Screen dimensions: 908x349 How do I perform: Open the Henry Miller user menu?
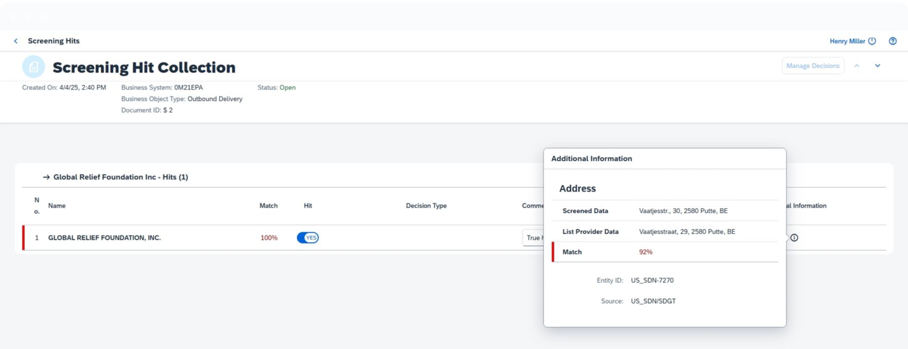tap(847, 41)
